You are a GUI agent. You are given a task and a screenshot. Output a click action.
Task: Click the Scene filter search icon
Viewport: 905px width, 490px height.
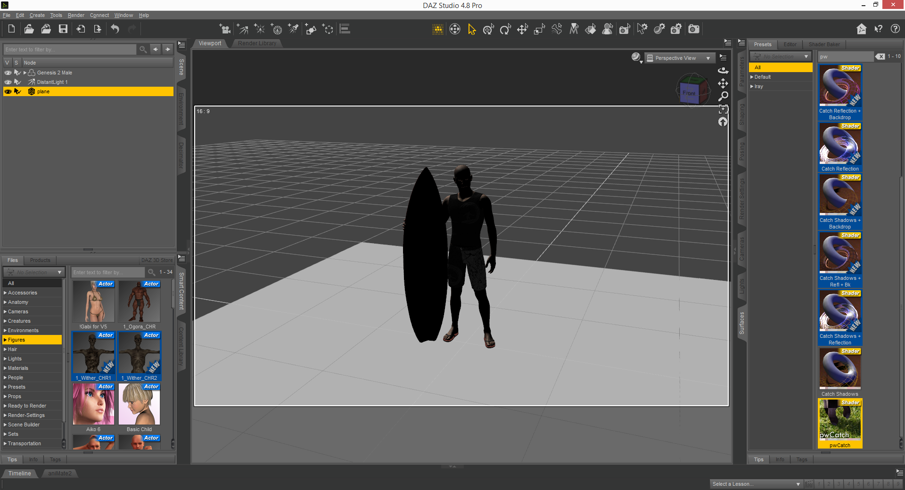[x=143, y=49]
